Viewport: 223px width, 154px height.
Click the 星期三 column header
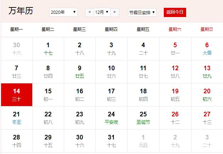(79, 29)
